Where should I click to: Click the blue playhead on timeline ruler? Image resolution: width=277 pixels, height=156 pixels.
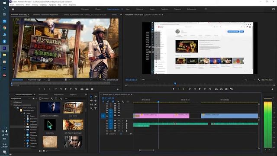(158, 102)
